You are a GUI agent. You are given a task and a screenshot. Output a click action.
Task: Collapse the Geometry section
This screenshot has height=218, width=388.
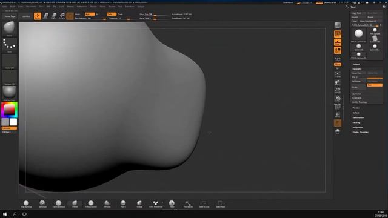356,69
